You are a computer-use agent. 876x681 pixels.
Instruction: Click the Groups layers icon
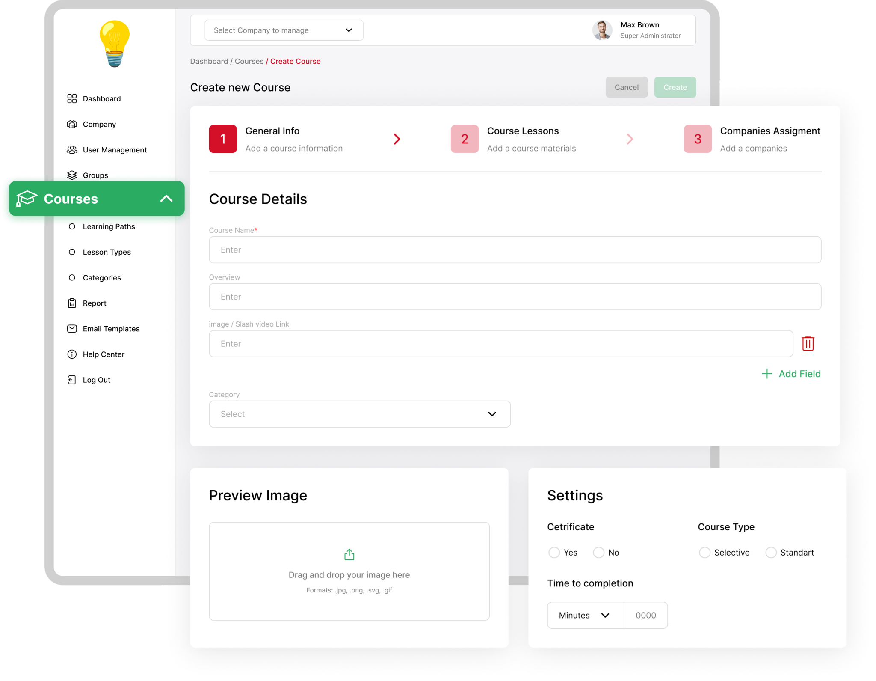click(x=72, y=175)
